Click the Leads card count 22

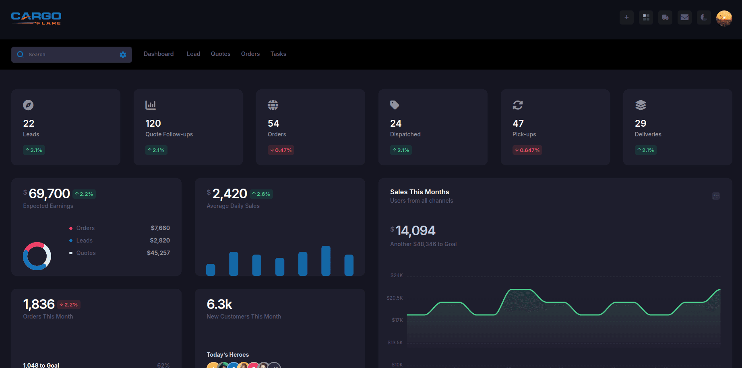tap(29, 123)
